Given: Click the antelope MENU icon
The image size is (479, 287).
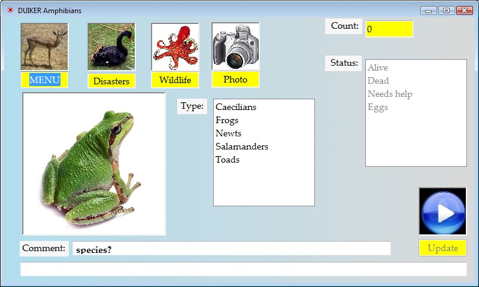Looking at the screenshot, I should pos(44,47).
